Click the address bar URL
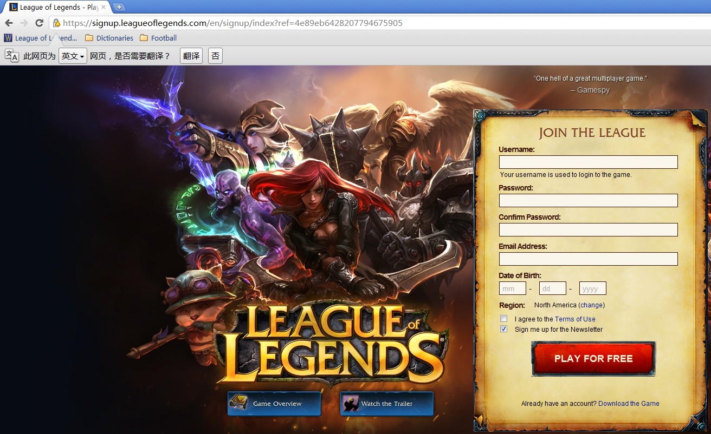The width and height of the screenshot is (711, 434). 232,23
